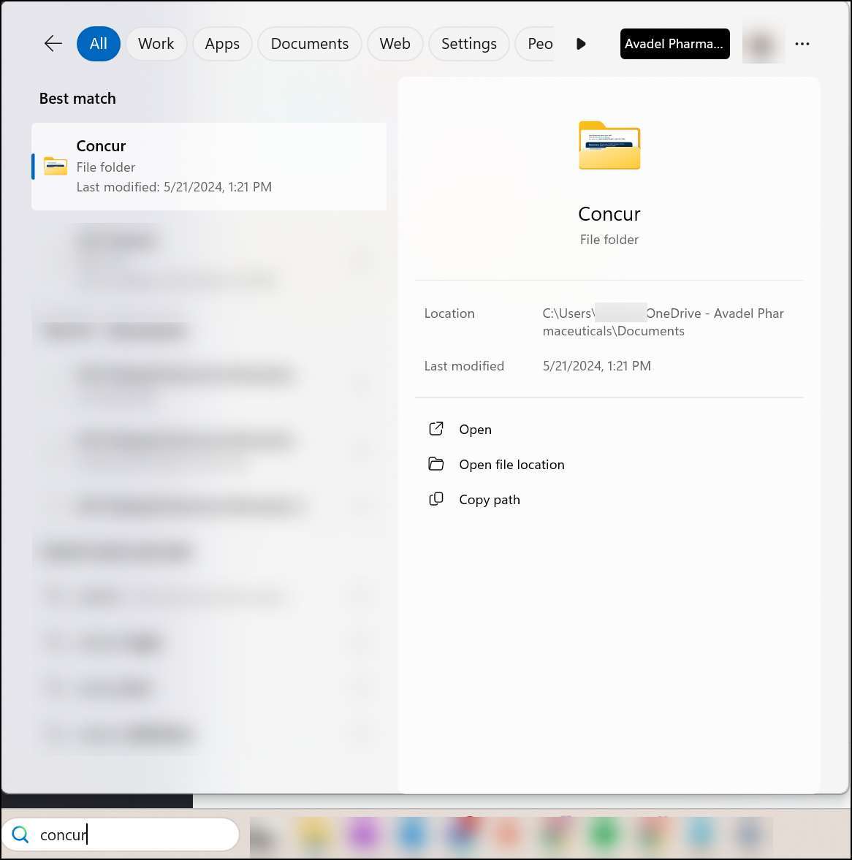Click the Last modified date in details
Image resolution: width=852 pixels, height=860 pixels.
pos(596,366)
